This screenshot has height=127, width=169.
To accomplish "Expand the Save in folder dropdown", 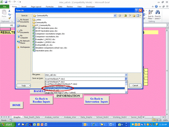I will pyautogui.click(x=115, y=16).
